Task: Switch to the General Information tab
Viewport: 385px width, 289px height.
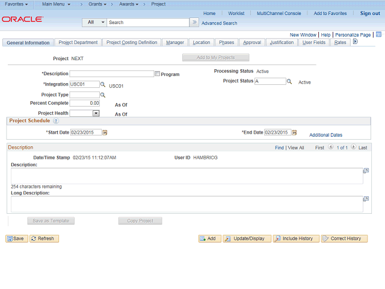Action: coord(28,43)
